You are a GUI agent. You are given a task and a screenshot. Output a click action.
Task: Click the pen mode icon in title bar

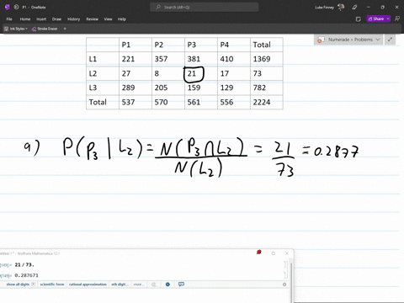click(x=354, y=8)
